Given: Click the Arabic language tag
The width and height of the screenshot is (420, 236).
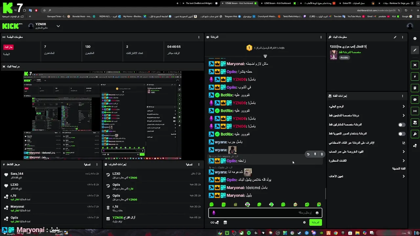Looking at the screenshot, I should [344, 57].
